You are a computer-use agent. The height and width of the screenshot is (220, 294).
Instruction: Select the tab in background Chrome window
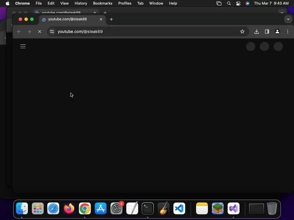(x=66, y=12)
